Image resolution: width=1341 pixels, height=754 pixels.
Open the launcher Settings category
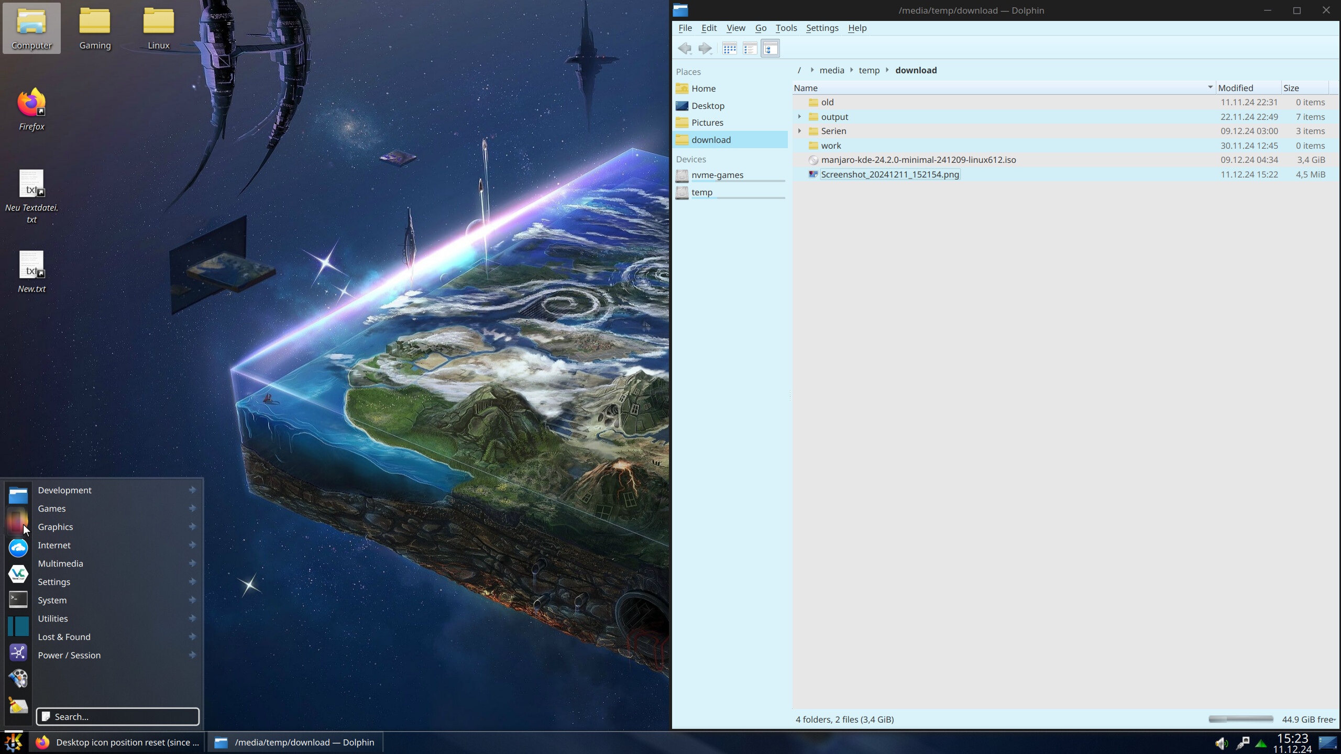pyautogui.click(x=117, y=582)
